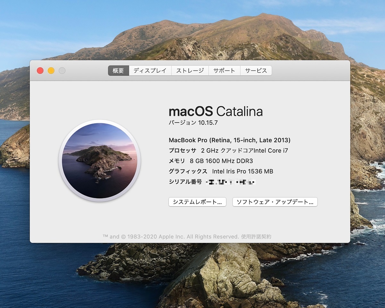Image resolution: width=385 pixels, height=308 pixels.
Task: Close the About This Mac window
Action: 40,71
